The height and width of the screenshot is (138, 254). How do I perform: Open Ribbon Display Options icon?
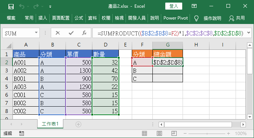[x=194, y=6]
